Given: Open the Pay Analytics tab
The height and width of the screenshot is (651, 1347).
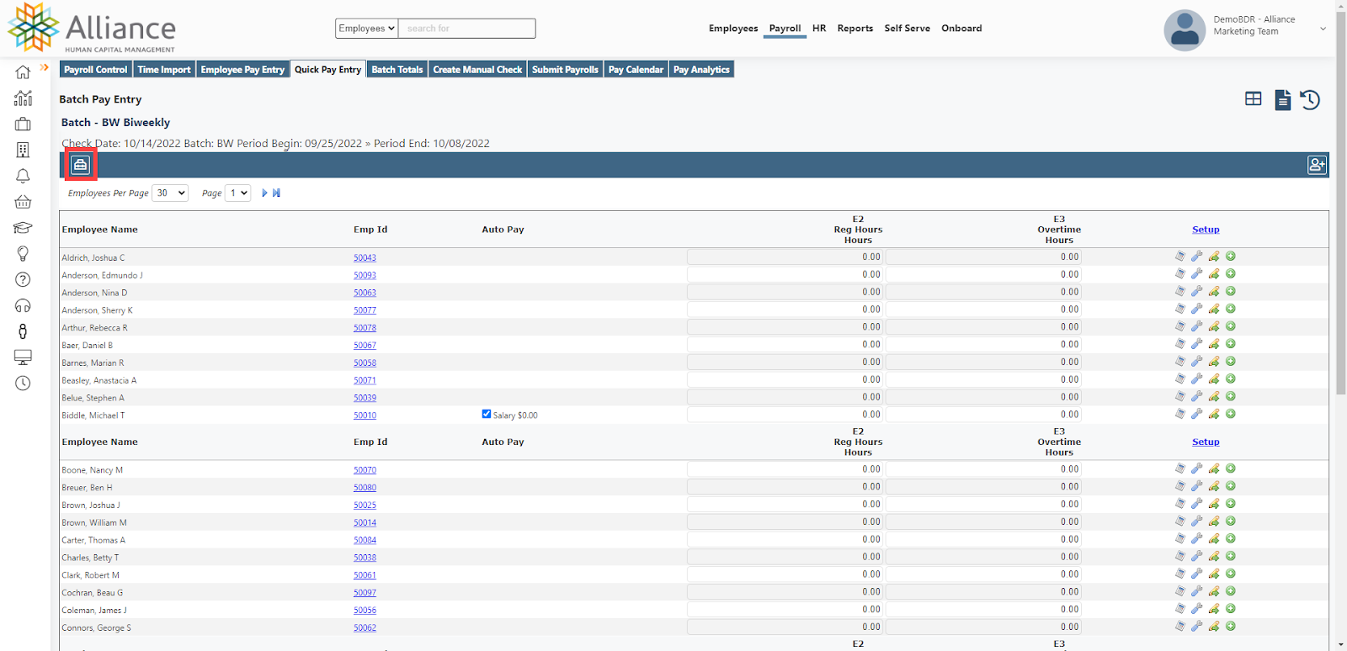Looking at the screenshot, I should coord(701,70).
